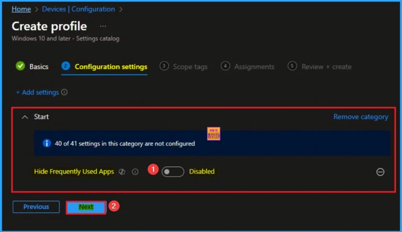Open the Add settings info icon
The width and height of the screenshot is (402, 232).
tap(64, 92)
